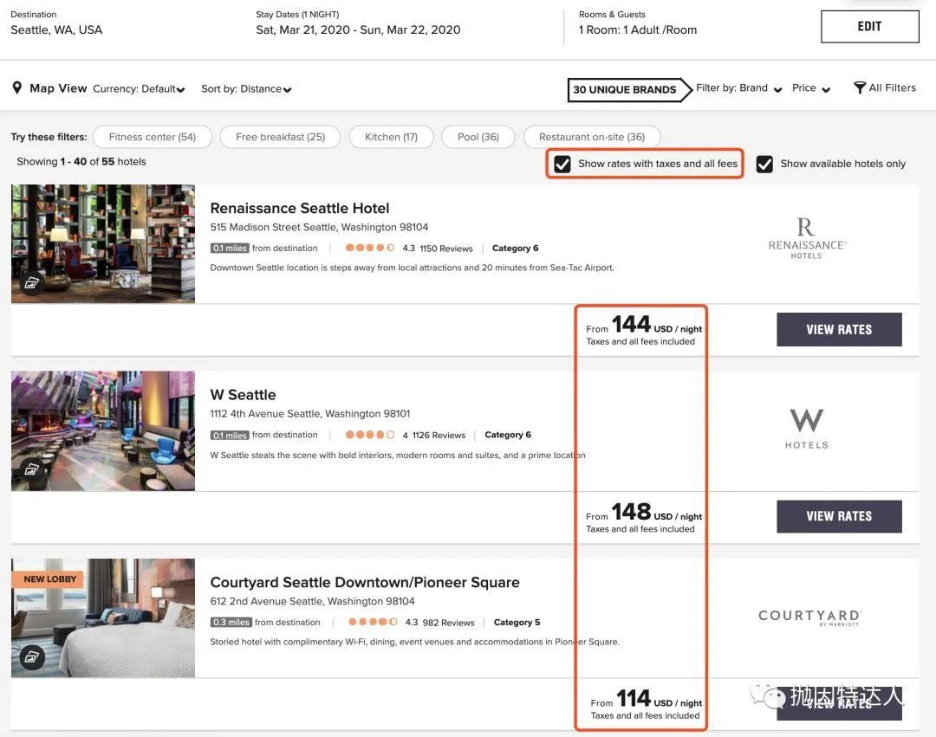Click the map pin icon beside Map View

click(17, 88)
